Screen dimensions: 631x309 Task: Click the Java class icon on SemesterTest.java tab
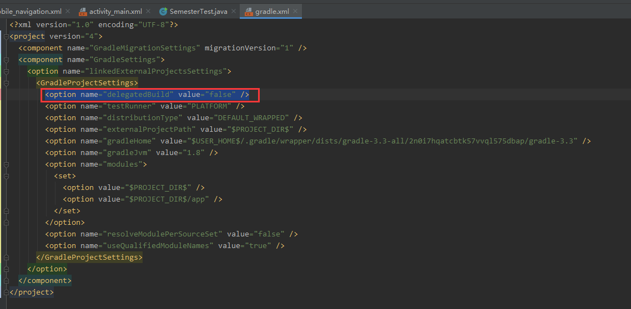[x=163, y=11]
